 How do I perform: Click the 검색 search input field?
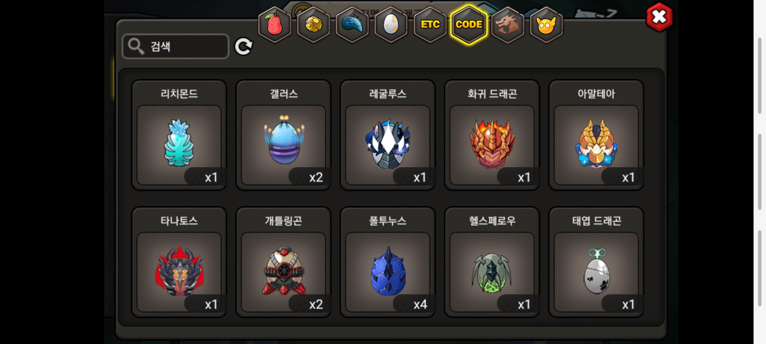(176, 47)
